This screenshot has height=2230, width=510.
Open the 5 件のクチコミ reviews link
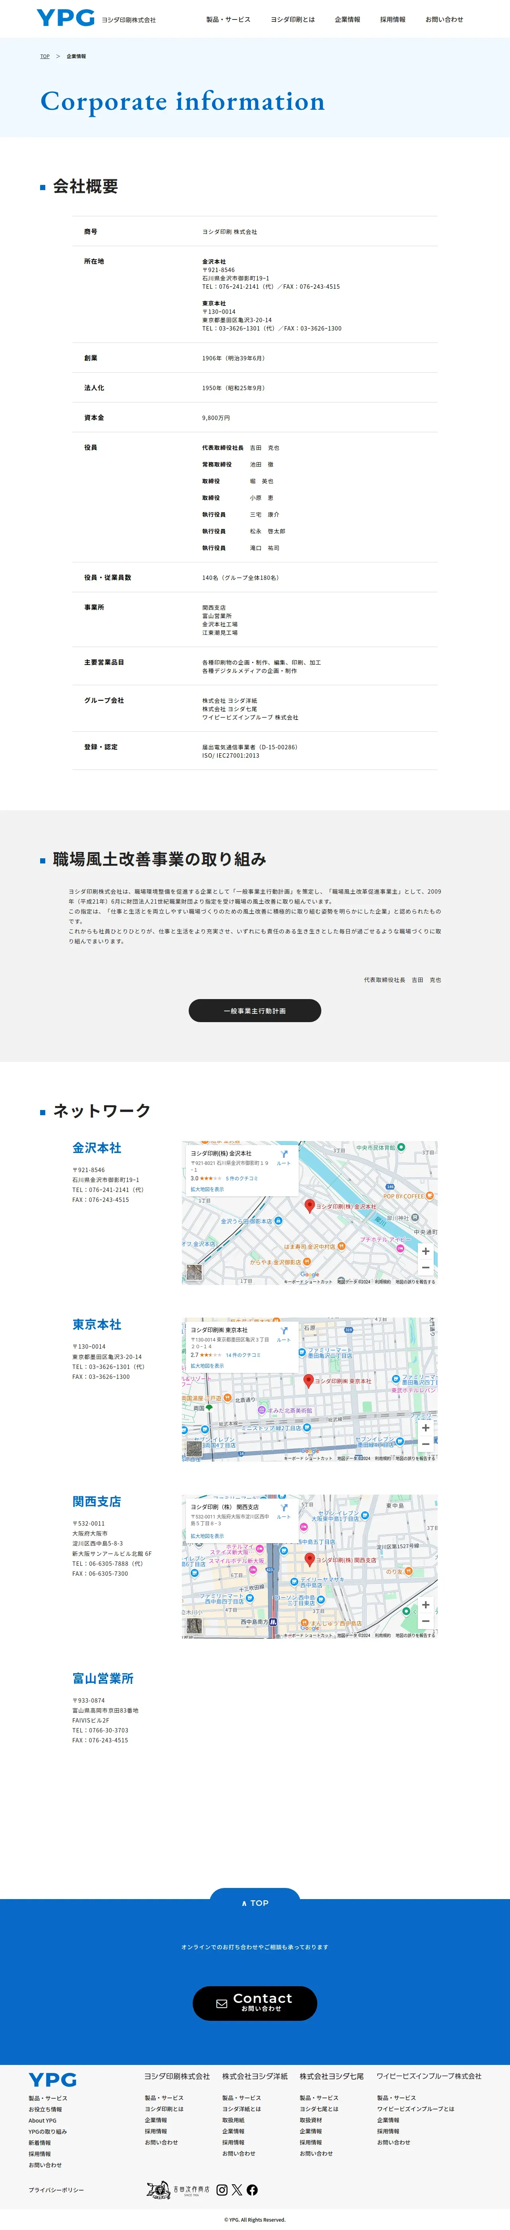tap(242, 1178)
